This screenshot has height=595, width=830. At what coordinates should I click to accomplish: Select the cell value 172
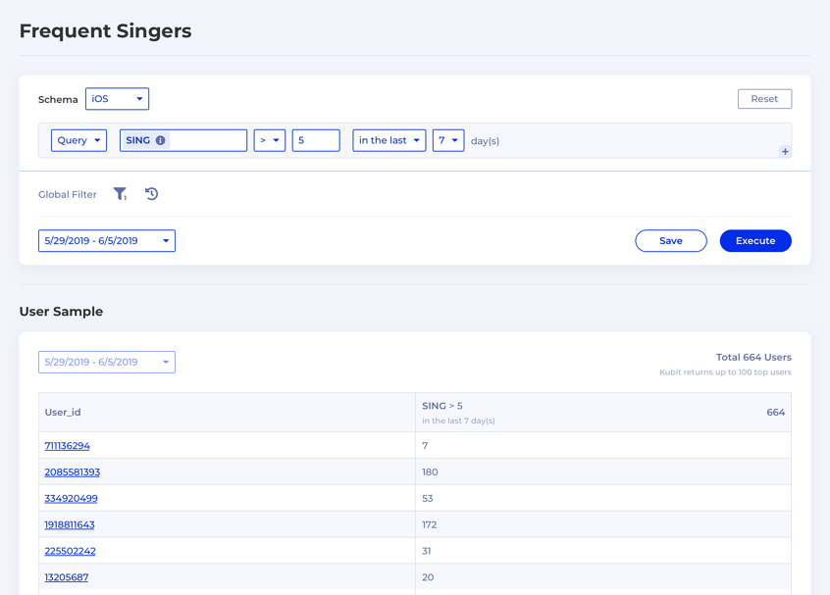(x=430, y=524)
